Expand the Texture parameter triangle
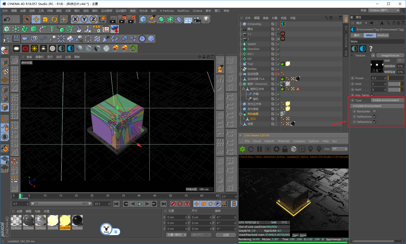This screenshot has width=406, height=244. (352, 55)
